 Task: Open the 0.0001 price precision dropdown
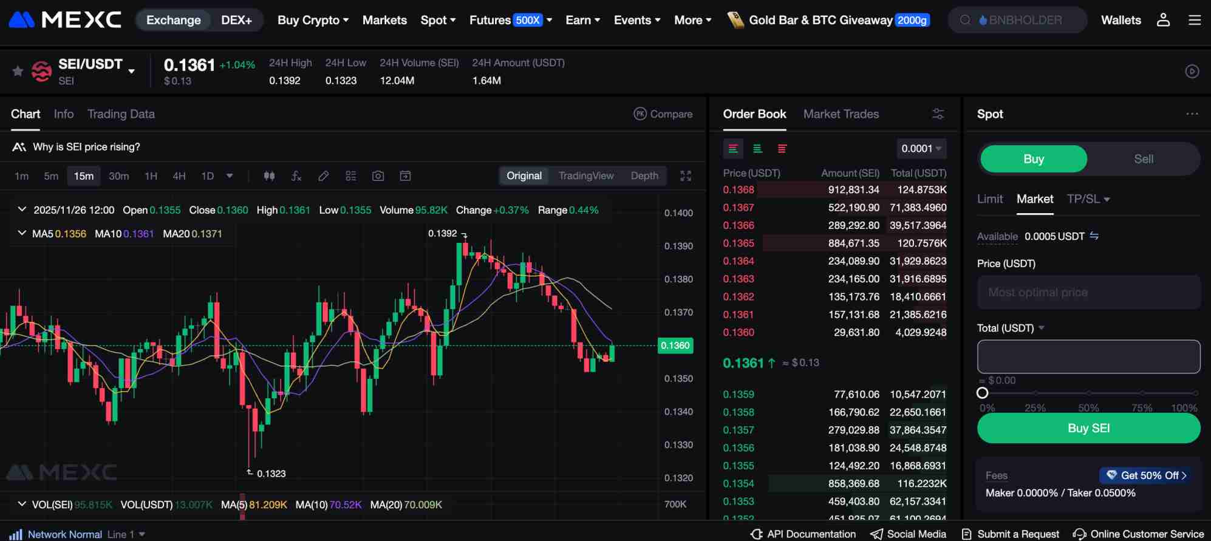coord(921,149)
